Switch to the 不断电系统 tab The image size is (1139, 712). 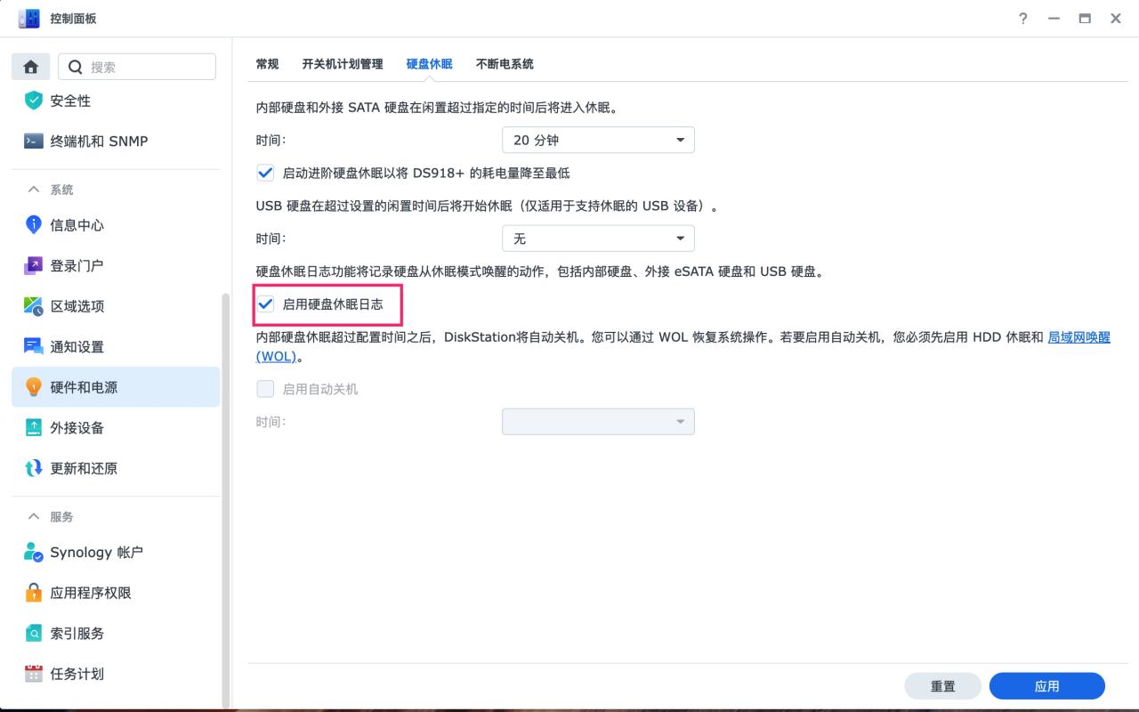point(505,64)
